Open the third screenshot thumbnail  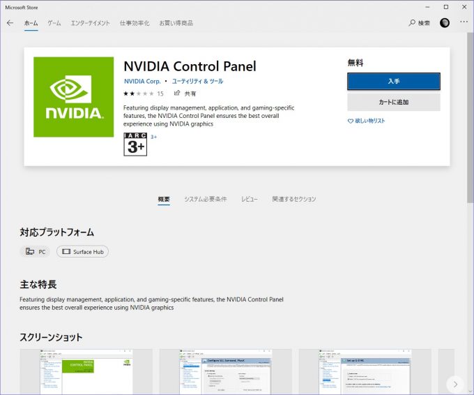(x=365, y=372)
